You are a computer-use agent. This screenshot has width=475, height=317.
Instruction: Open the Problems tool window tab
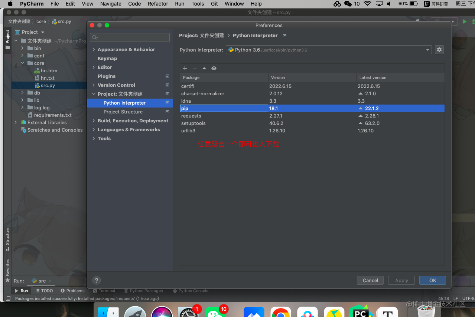(73, 291)
